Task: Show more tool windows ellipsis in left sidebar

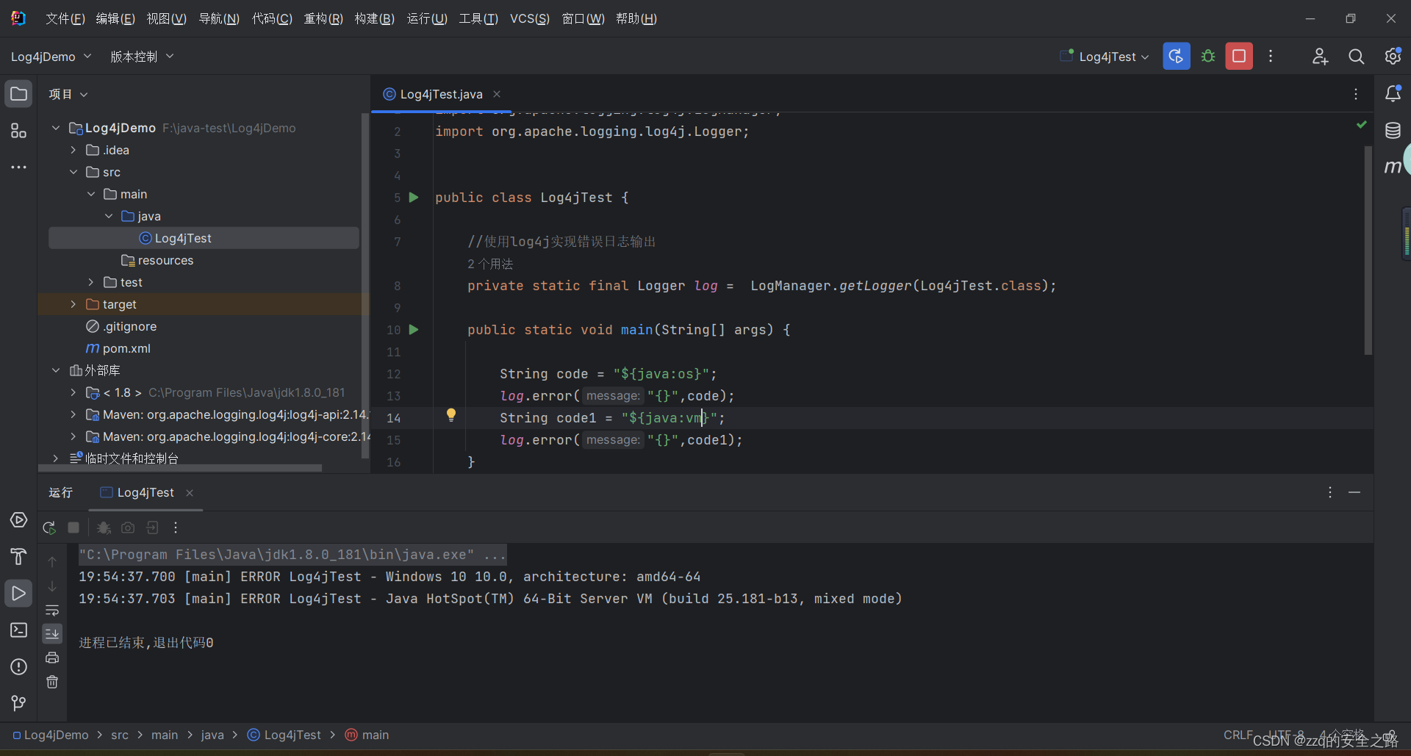Action: (18, 168)
